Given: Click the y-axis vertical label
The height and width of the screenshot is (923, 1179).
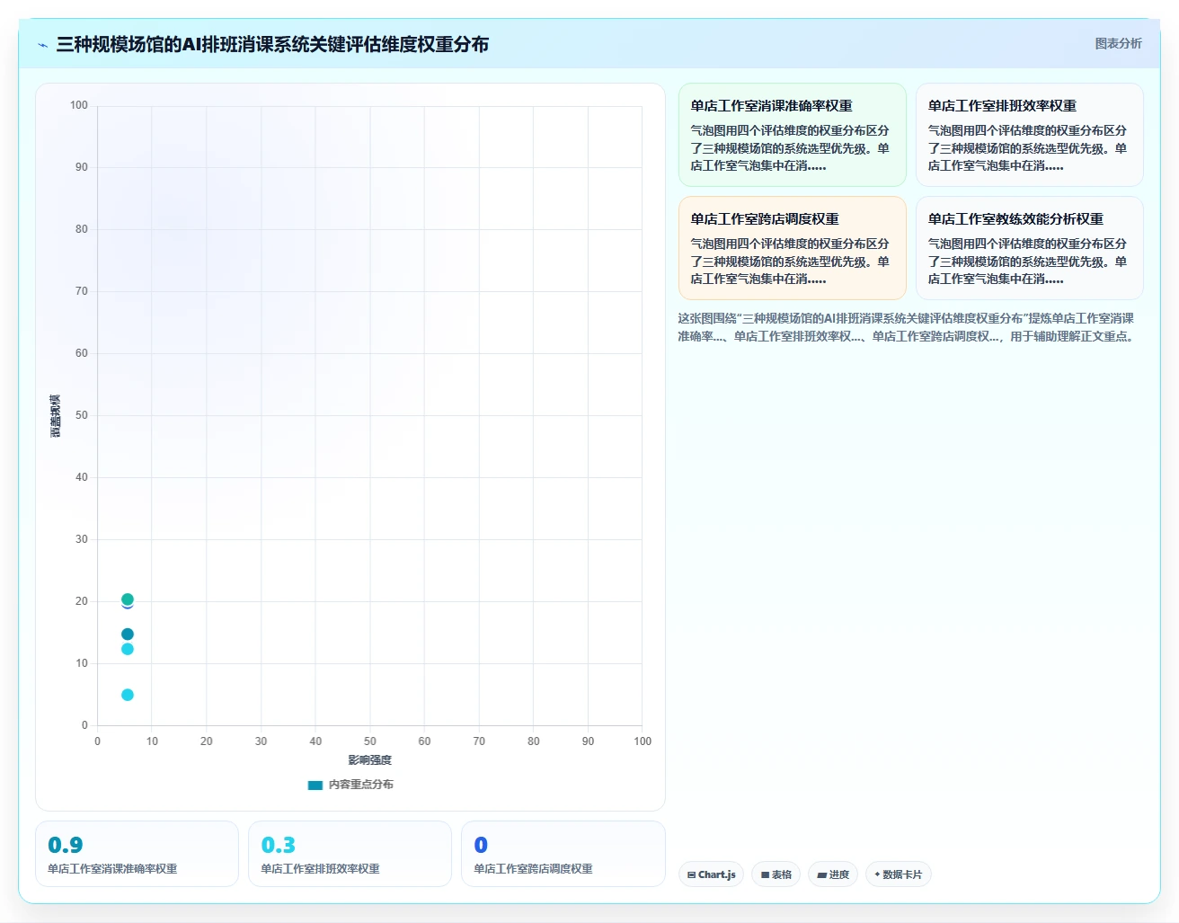Looking at the screenshot, I should point(56,416).
